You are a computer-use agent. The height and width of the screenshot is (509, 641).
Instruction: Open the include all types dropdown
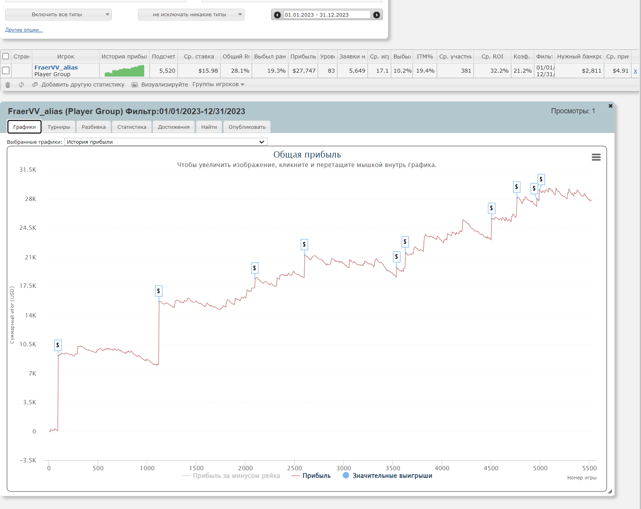pos(58,15)
